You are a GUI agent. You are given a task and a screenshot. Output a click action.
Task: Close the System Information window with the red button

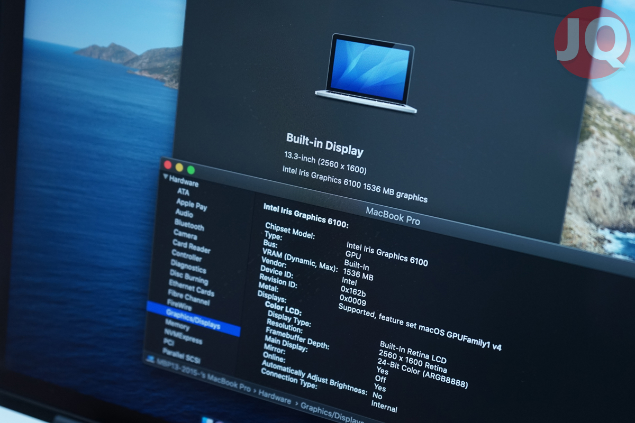coord(168,164)
